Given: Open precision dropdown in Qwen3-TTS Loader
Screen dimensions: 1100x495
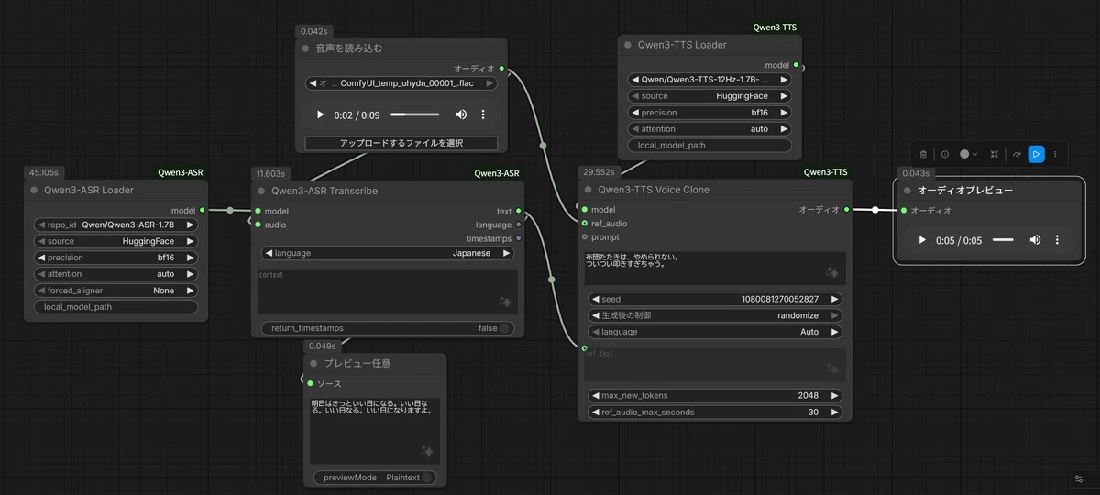Looking at the screenshot, I should (x=709, y=113).
